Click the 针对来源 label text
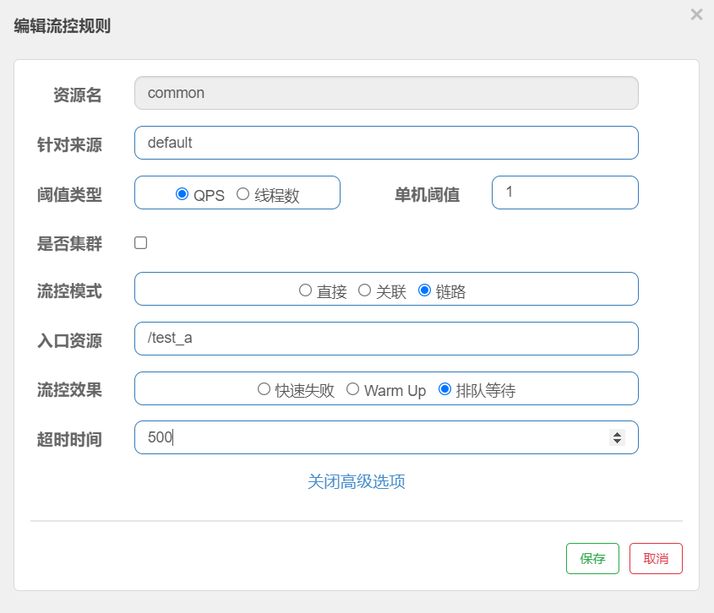Image resolution: width=714 pixels, height=613 pixels. 69,144
